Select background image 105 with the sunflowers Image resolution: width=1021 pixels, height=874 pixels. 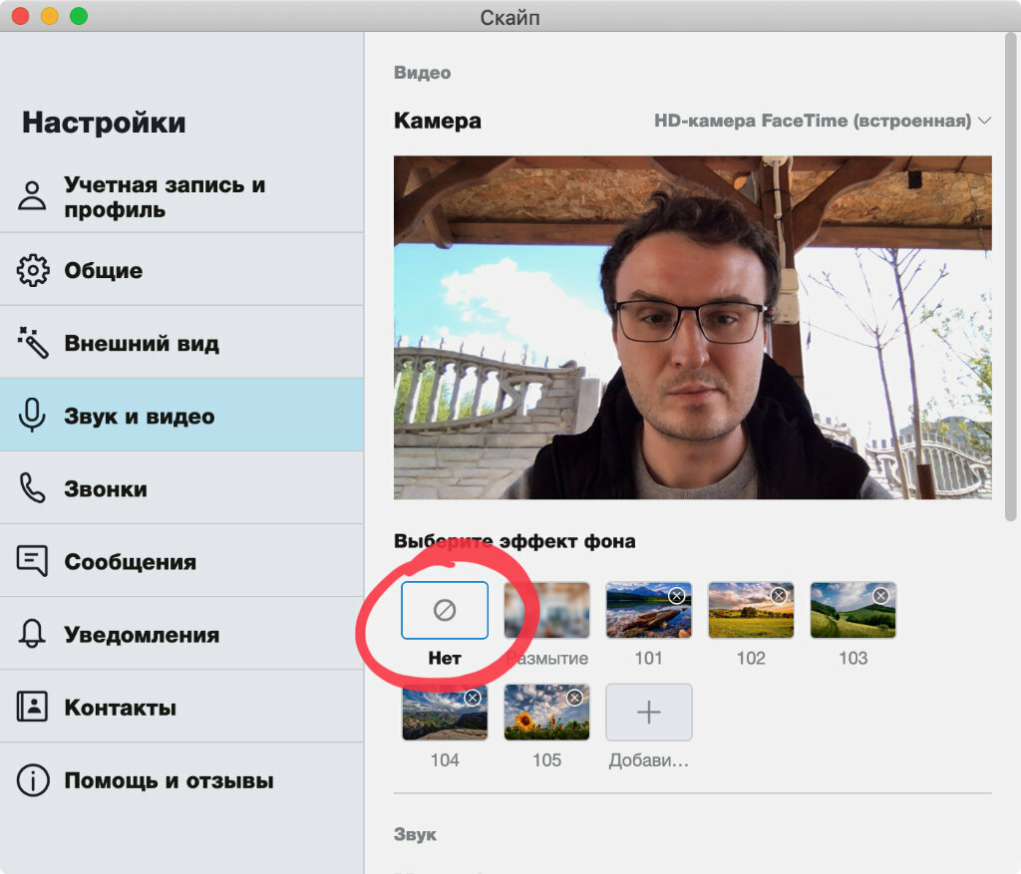pos(547,712)
